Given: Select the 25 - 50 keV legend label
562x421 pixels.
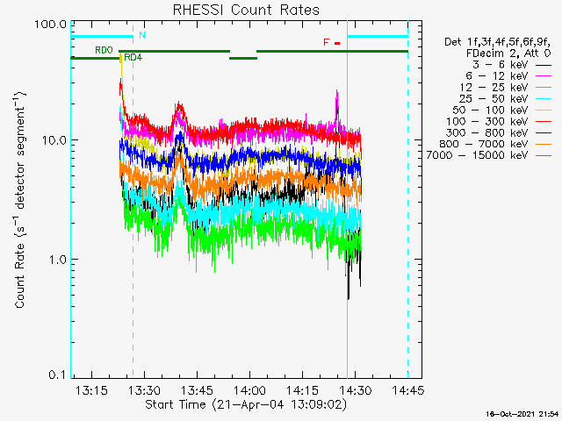Looking at the screenshot, I should (x=494, y=98).
